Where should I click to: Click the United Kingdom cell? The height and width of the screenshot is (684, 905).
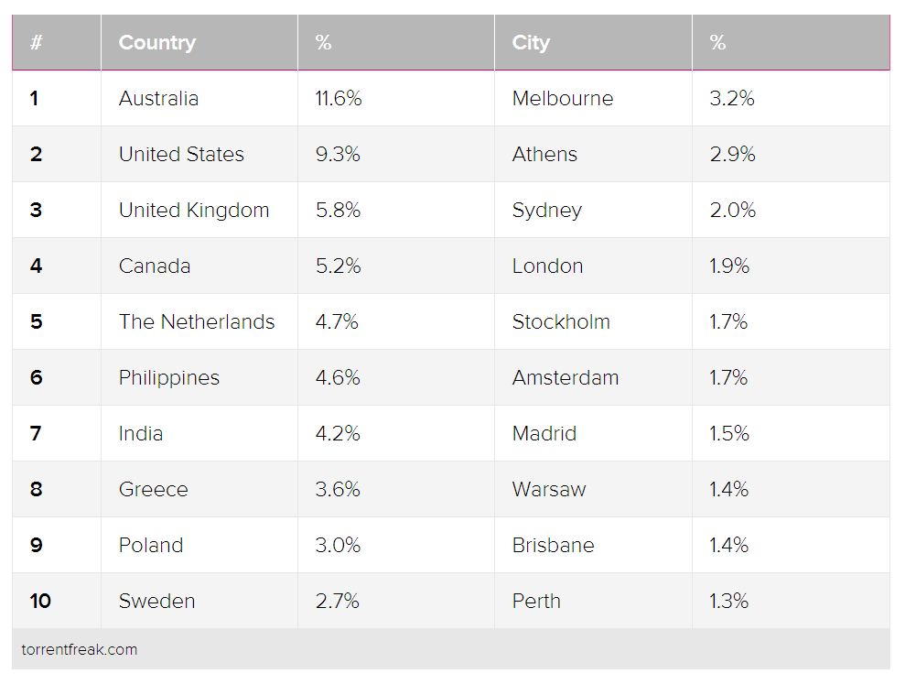coord(194,211)
